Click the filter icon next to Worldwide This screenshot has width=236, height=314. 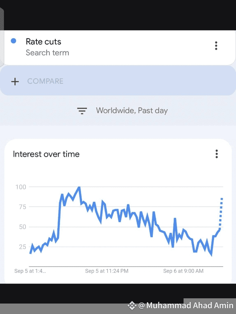82,111
